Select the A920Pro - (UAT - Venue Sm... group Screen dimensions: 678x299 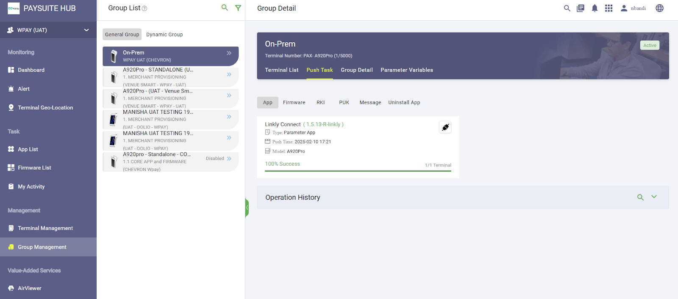click(170, 99)
